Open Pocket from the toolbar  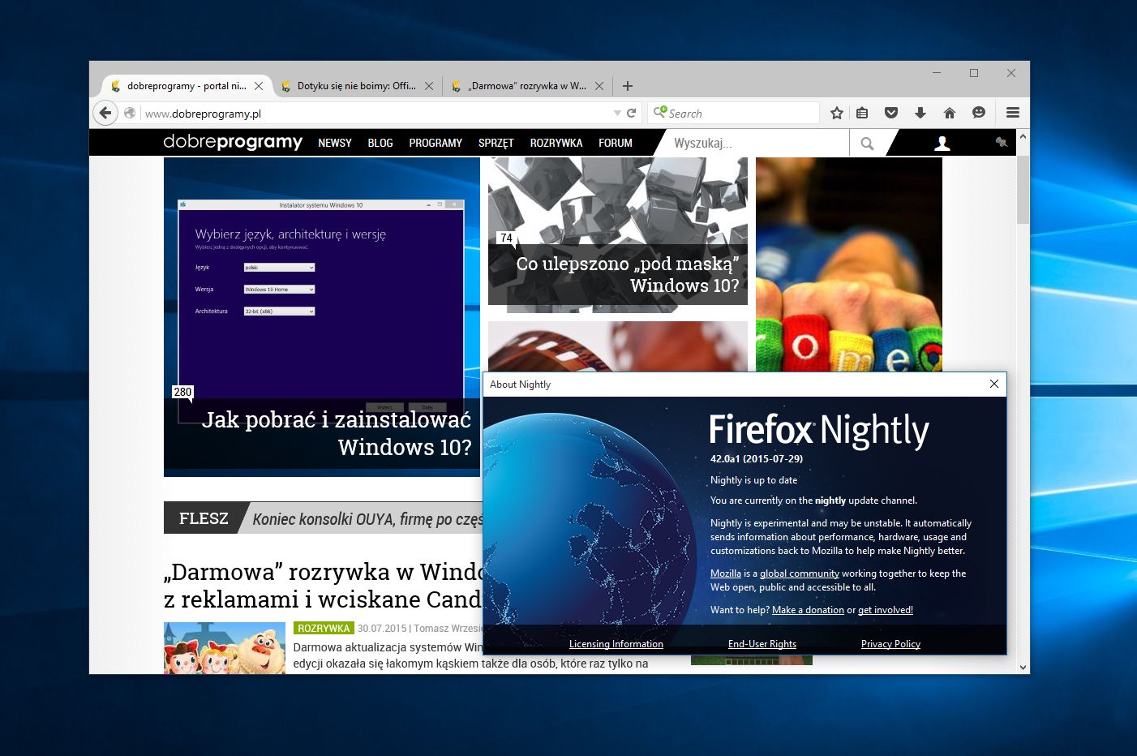click(x=891, y=113)
